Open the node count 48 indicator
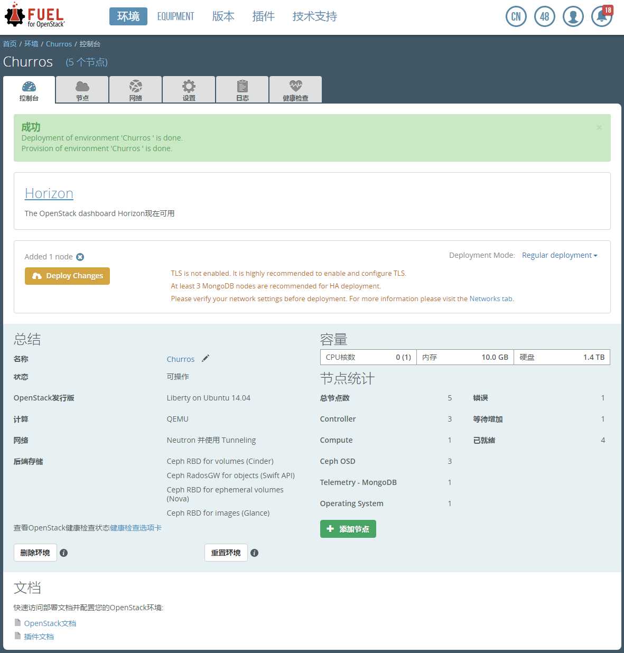This screenshot has height=653, width=624. point(545,16)
